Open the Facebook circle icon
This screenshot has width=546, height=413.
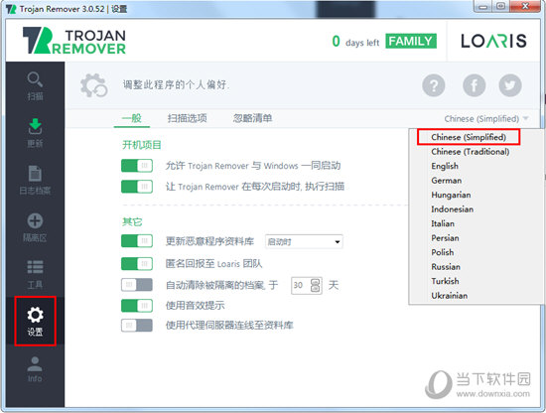(x=474, y=85)
